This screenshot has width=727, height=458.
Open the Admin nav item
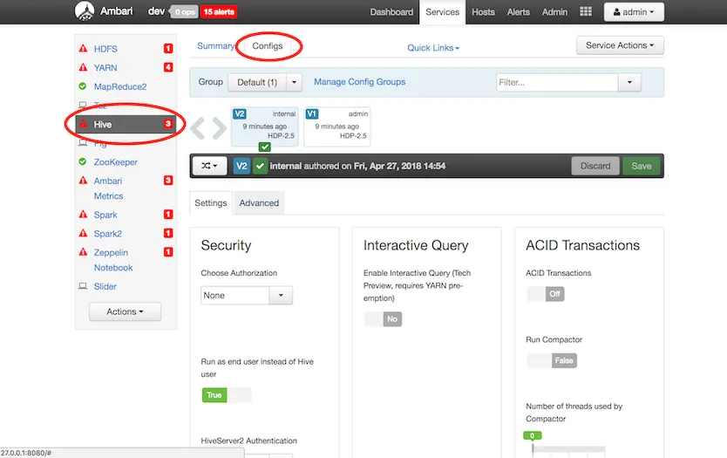(554, 12)
